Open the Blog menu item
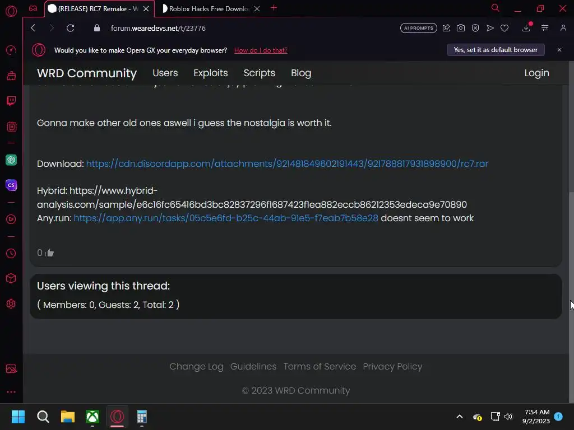The image size is (574, 430). pyautogui.click(x=301, y=73)
